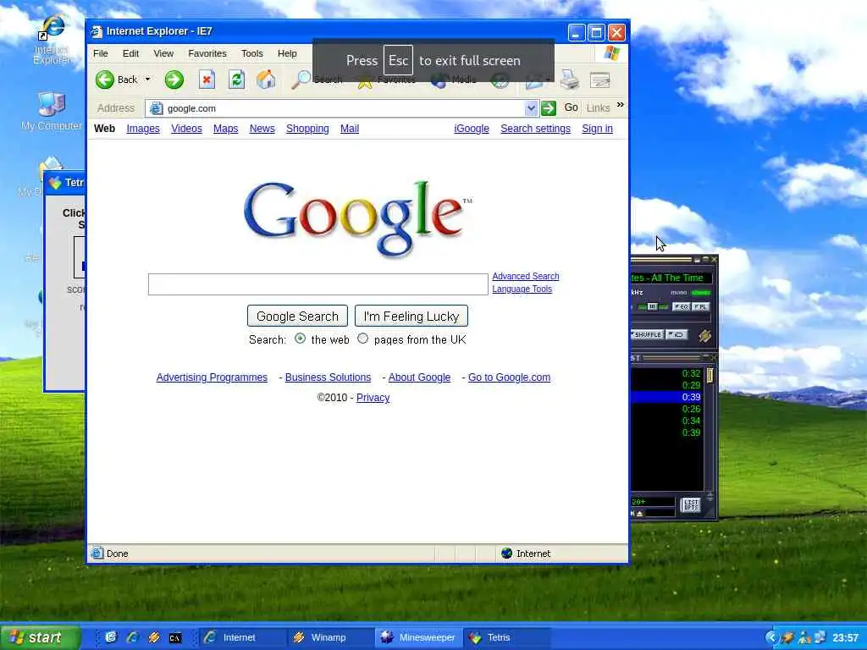Click in the Google search text box
The width and height of the screenshot is (867, 650).
click(x=318, y=284)
